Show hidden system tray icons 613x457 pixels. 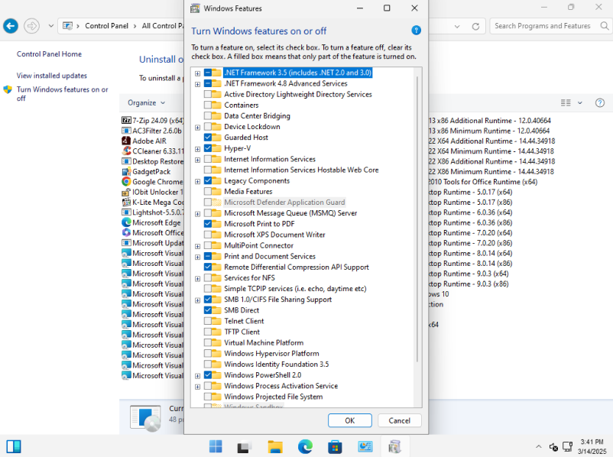coord(538,446)
